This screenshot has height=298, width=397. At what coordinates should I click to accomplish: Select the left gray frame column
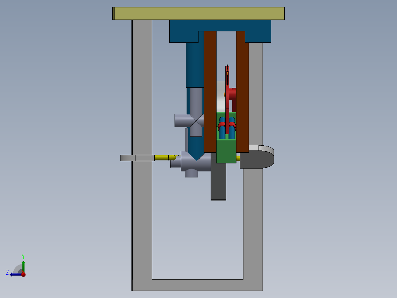tap(142, 150)
